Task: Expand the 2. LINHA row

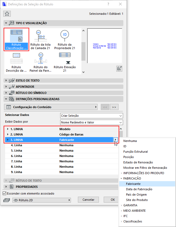Action: 8,134
